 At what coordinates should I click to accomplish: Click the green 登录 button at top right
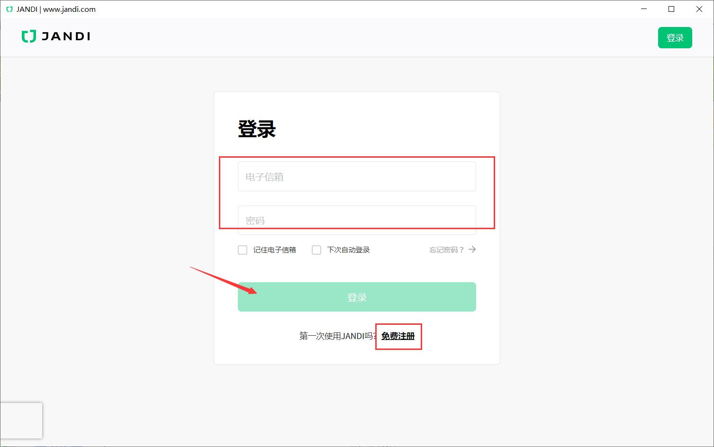pos(675,37)
